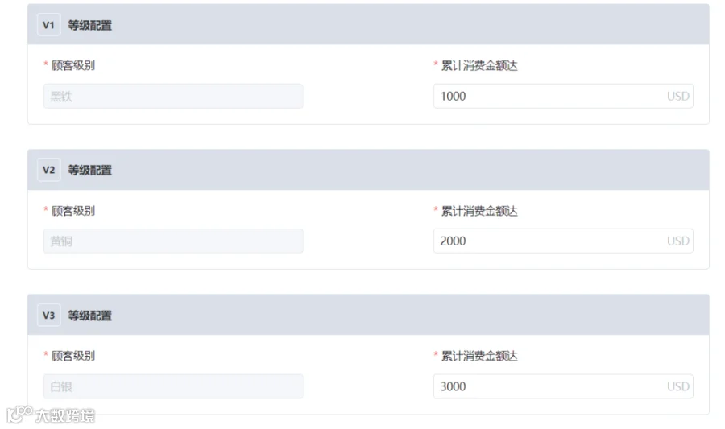Screen dimensions: 725x429
Task: Focus the 3000 cumulative spend input
Action: pos(563,386)
